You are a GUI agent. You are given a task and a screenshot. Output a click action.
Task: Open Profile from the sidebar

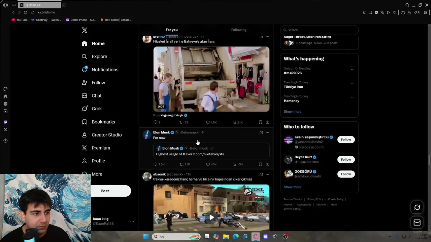pos(93,161)
